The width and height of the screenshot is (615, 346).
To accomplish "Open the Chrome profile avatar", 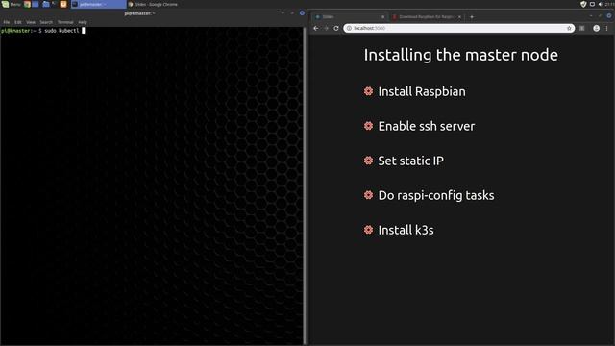I will coord(596,28).
